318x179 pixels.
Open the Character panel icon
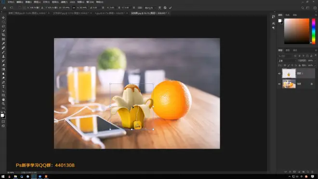[x=273, y=23]
